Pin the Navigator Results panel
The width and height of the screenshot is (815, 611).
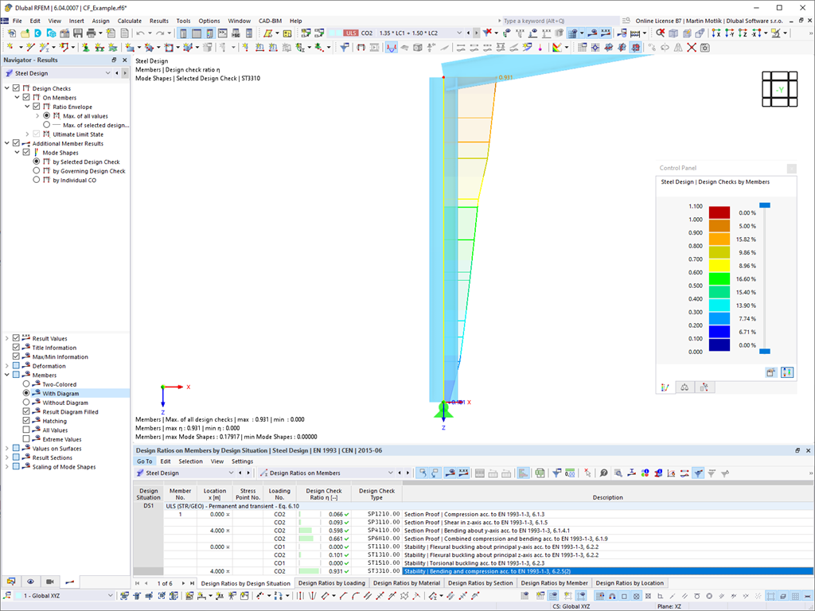pyautogui.click(x=114, y=60)
